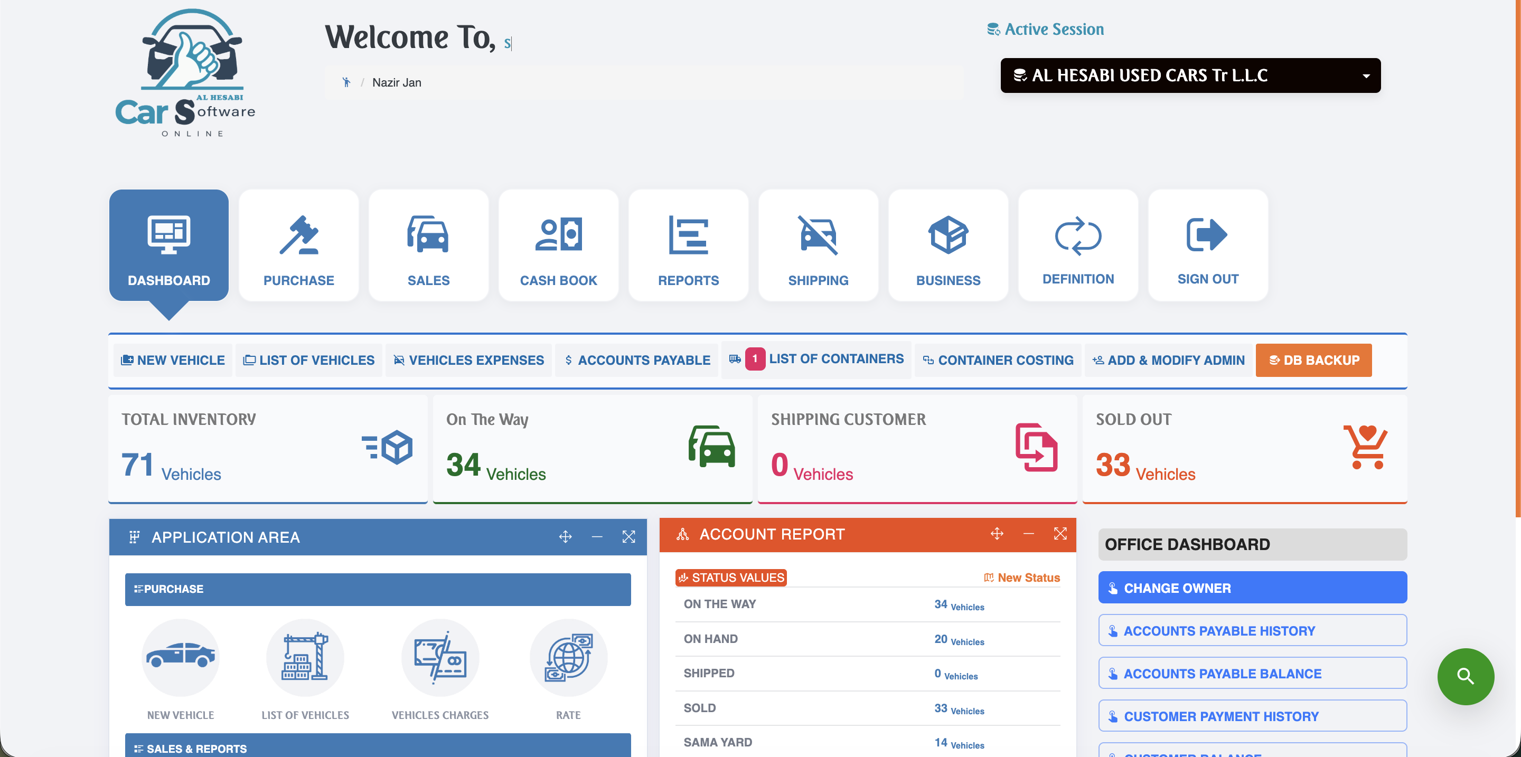Open List of Vehicles crane icon

click(305, 657)
